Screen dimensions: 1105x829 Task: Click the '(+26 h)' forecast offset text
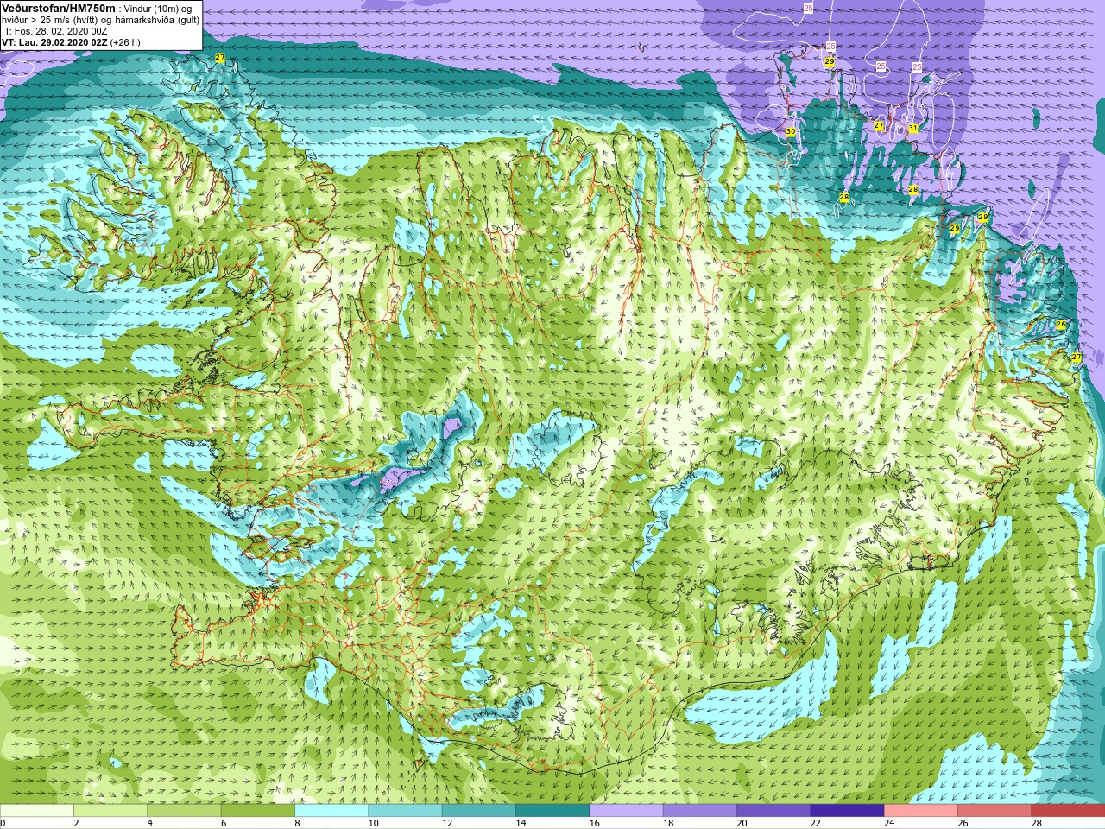tap(125, 42)
